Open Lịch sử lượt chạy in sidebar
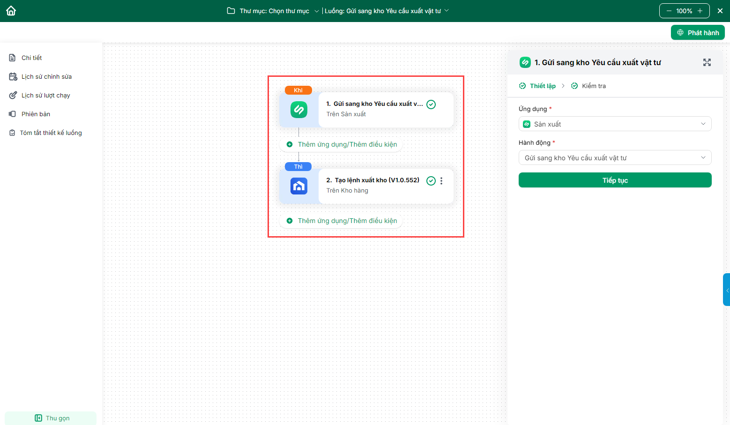730x425 pixels. pos(45,95)
